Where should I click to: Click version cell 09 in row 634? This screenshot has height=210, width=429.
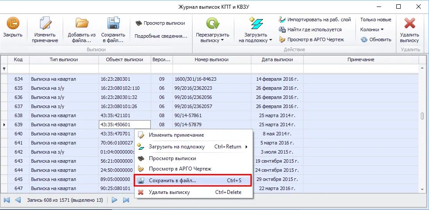pyautogui.click(x=162, y=79)
